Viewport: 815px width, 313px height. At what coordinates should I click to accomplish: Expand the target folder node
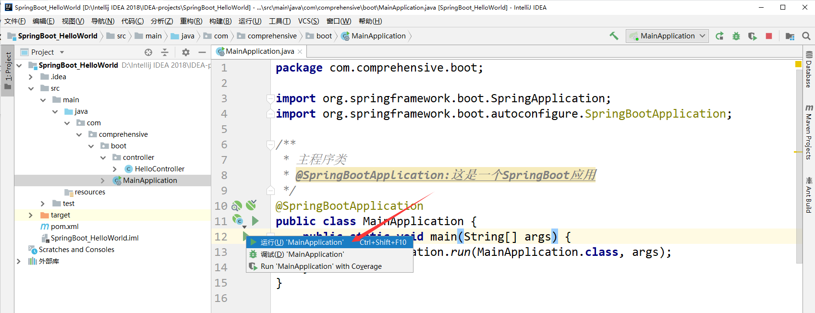31,215
